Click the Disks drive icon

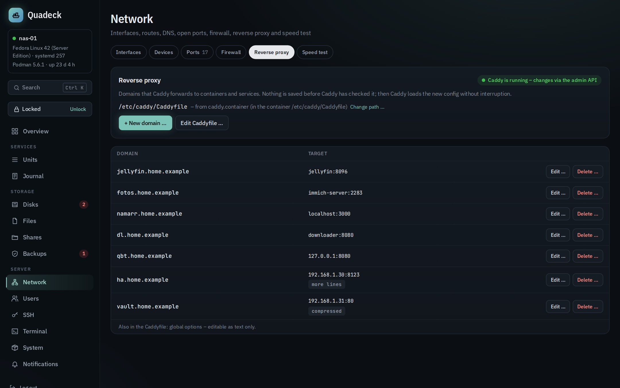tap(15, 205)
